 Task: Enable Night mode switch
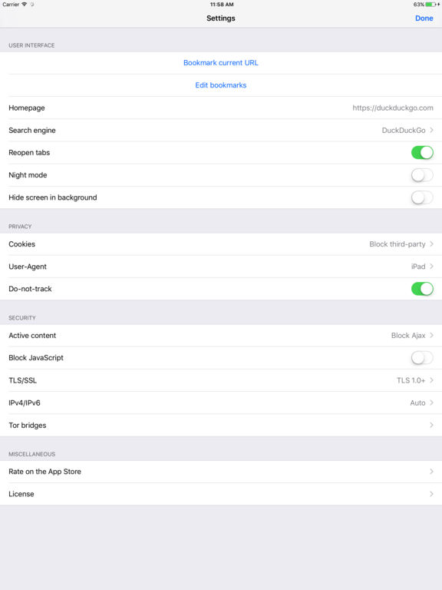pos(422,175)
